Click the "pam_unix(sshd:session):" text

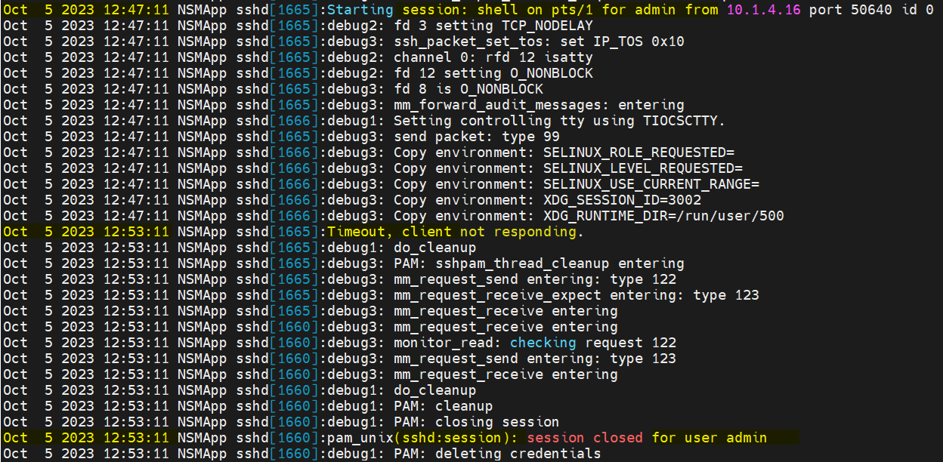(x=422, y=438)
